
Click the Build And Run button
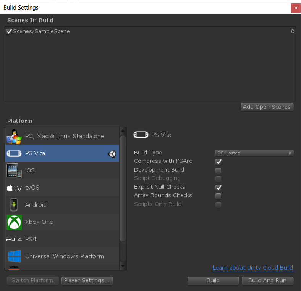pyautogui.click(x=267, y=280)
